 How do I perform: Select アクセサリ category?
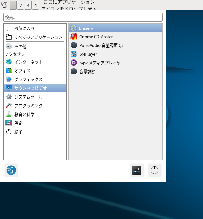click(x=35, y=54)
